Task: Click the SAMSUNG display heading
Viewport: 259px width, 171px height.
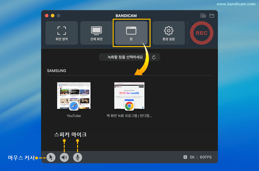Action: click(x=56, y=71)
